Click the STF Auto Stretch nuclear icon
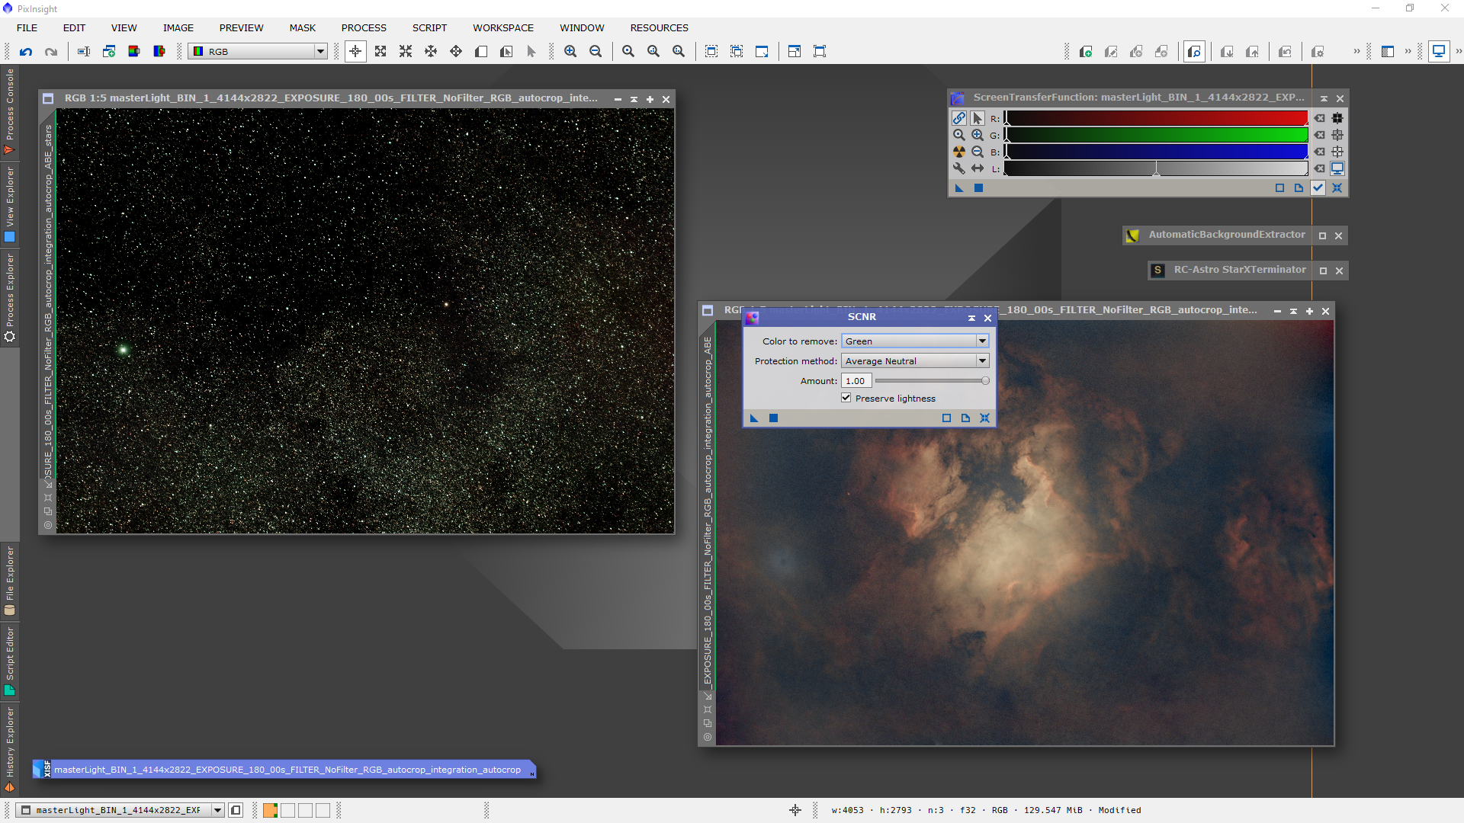The width and height of the screenshot is (1464, 823). click(x=958, y=152)
